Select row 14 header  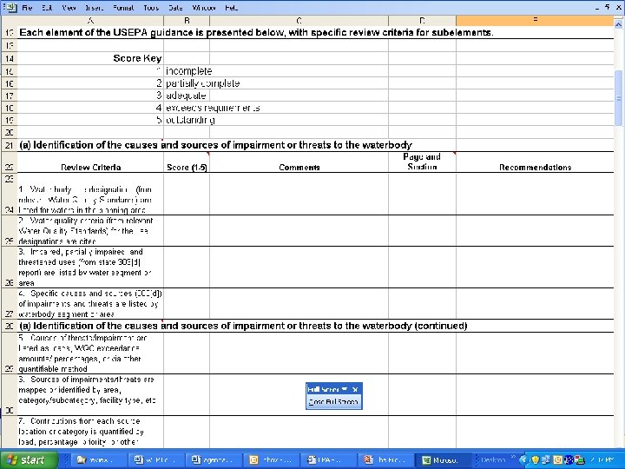pos(10,59)
